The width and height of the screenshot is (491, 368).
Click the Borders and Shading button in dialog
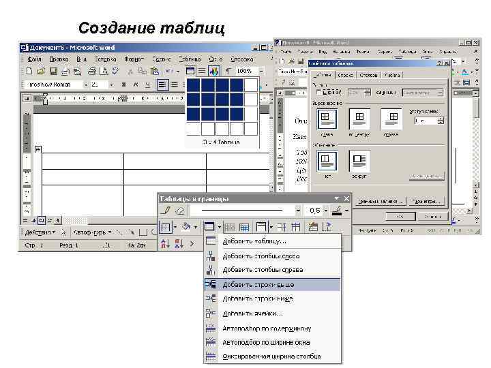click(x=381, y=201)
